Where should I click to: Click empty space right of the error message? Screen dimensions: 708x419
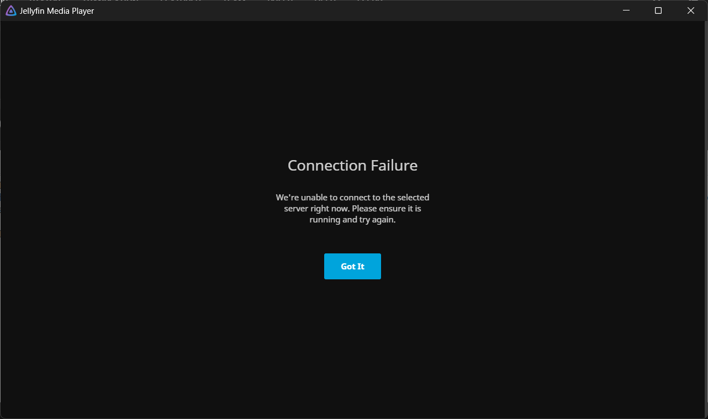tap(569, 209)
